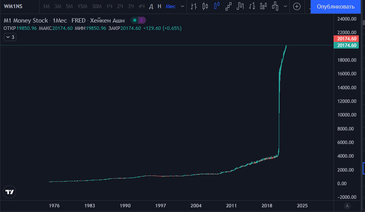
Task: Switch to the weekly Н timeframe
Action: 160,7
